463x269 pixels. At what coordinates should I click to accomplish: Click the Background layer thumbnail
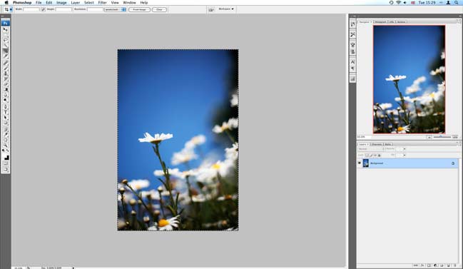pyautogui.click(x=366, y=163)
